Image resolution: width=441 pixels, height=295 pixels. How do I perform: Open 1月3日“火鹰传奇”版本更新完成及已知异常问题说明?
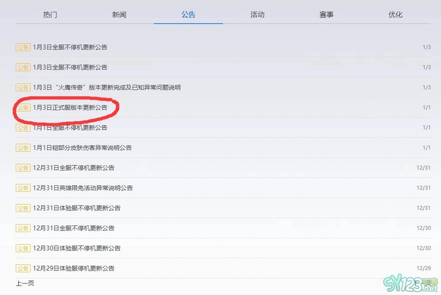[x=106, y=88]
